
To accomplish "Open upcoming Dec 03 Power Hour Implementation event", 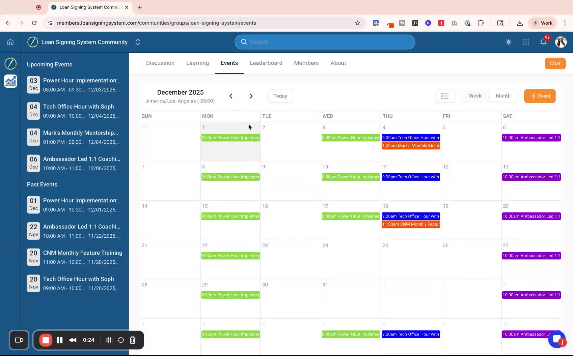I will click(75, 85).
